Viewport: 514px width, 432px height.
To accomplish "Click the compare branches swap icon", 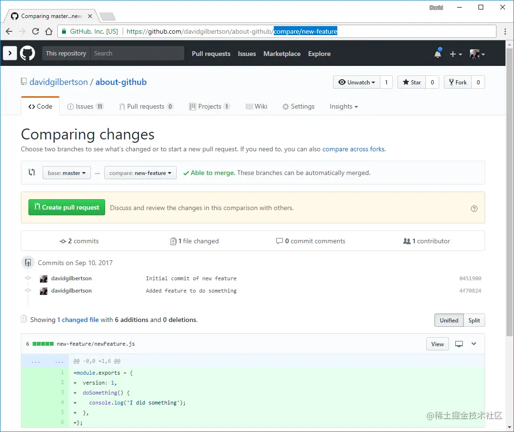I will [32, 172].
